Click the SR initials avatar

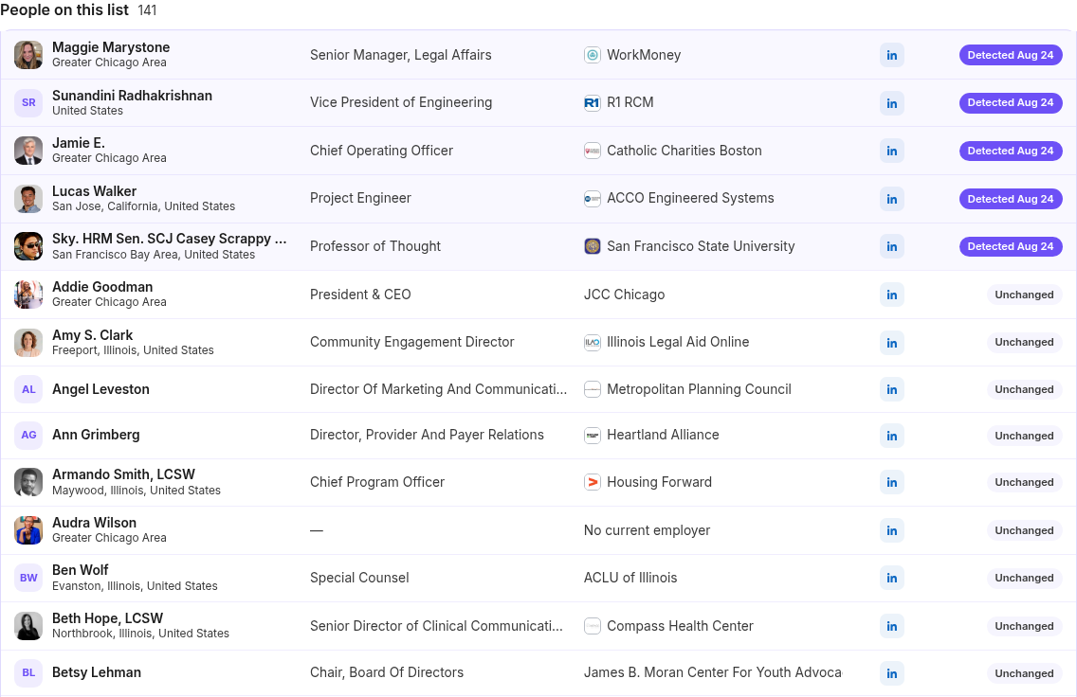click(28, 103)
